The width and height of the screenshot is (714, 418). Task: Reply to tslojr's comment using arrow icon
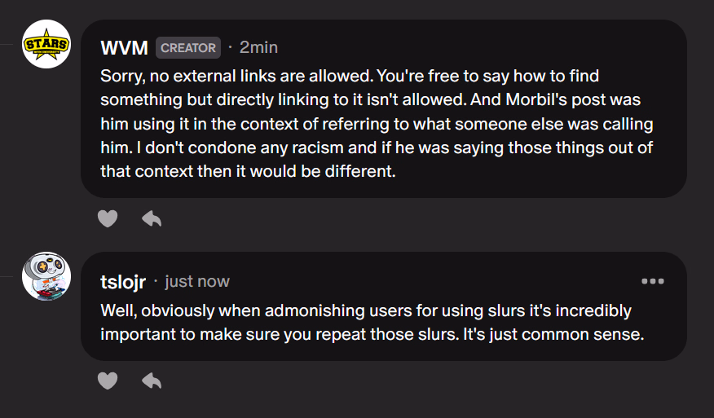[x=152, y=381]
